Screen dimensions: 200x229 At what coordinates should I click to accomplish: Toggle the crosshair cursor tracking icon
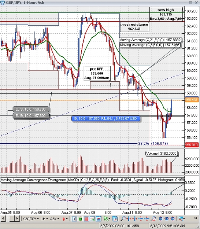92,219
